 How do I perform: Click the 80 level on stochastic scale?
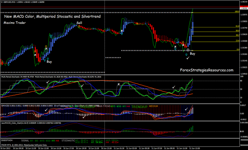point(241,81)
